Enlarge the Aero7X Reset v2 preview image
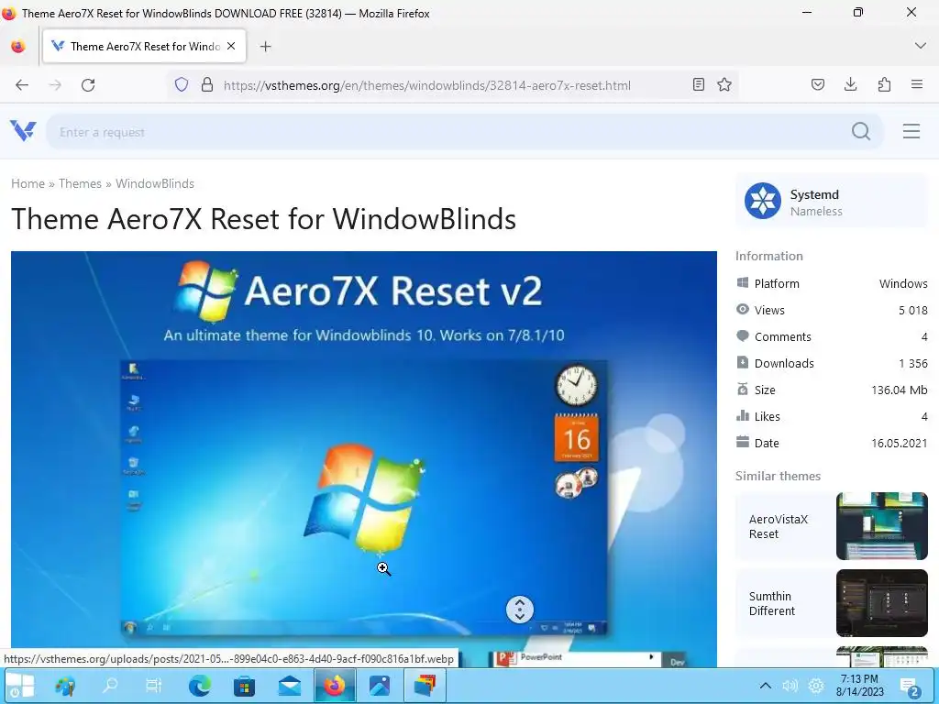Viewport: 939px width, 704px height. (363, 458)
